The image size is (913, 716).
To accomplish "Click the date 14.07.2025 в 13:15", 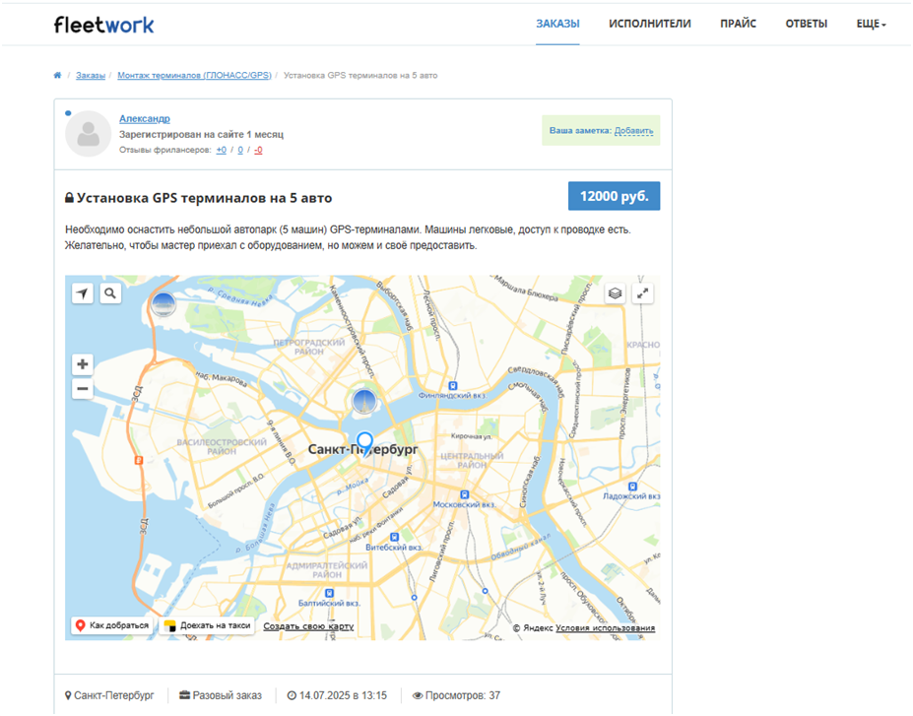I will (x=337, y=695).
